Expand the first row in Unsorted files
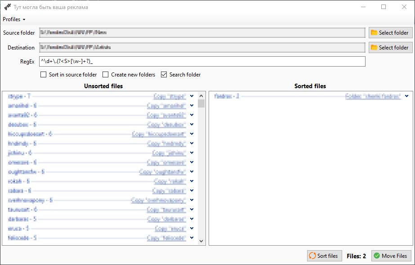This screenshot has height=265, width=415. point(192,96)
